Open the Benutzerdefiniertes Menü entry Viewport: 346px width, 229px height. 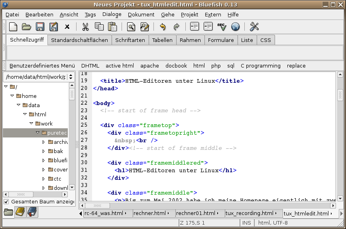(x=42, y=66)
